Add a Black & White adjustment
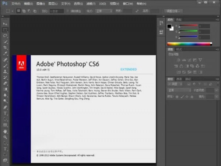 point(187,66)
